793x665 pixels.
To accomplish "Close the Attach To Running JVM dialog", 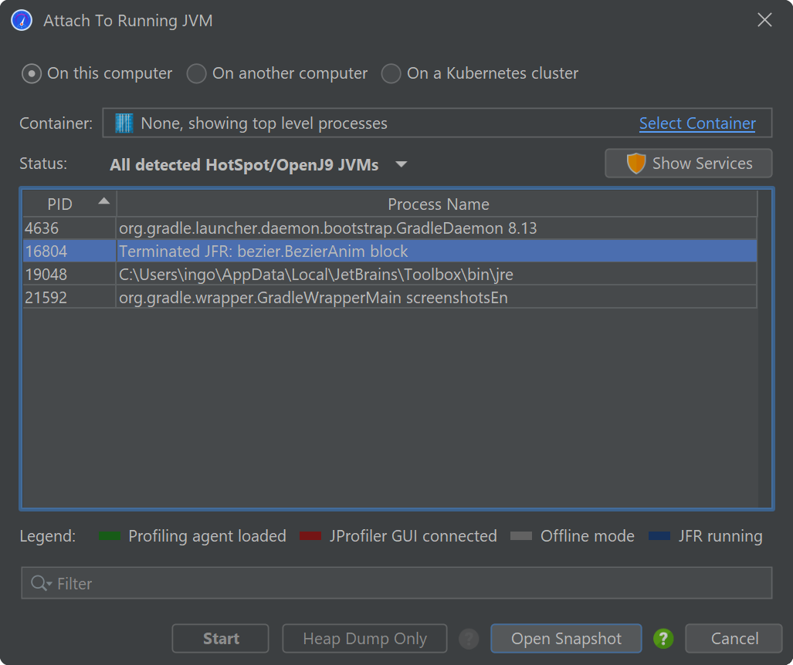I will coord(764,20).
